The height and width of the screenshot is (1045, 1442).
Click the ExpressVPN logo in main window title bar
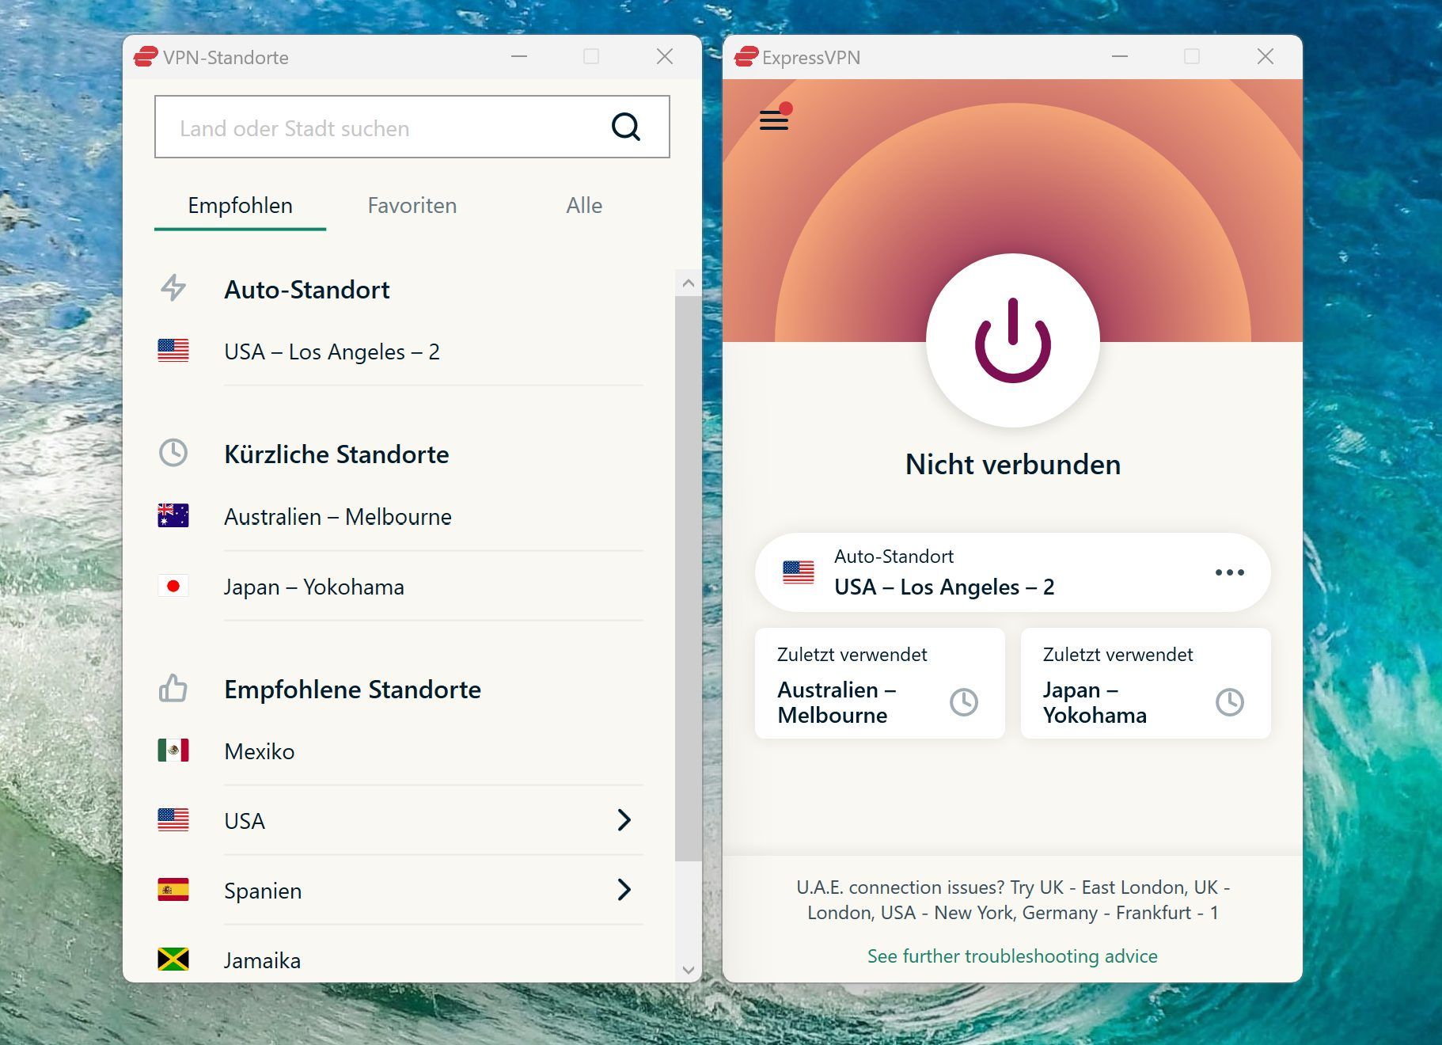pos(746,57)
